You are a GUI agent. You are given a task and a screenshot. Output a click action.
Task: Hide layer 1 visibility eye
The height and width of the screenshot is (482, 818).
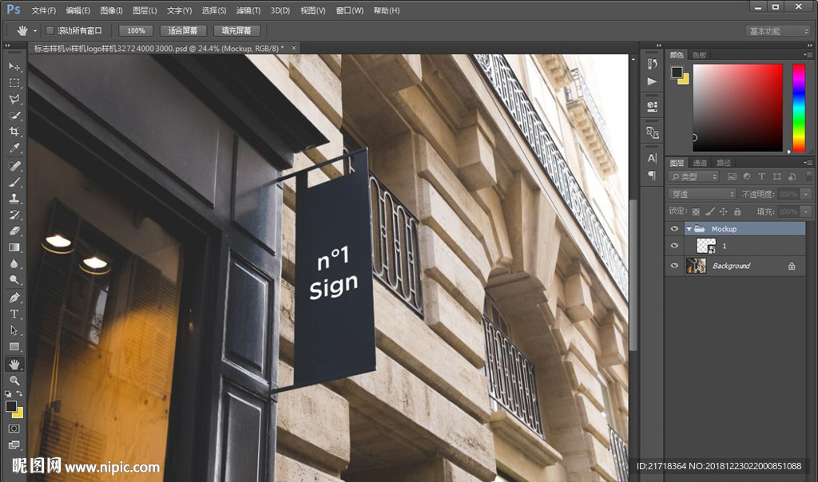674,246
